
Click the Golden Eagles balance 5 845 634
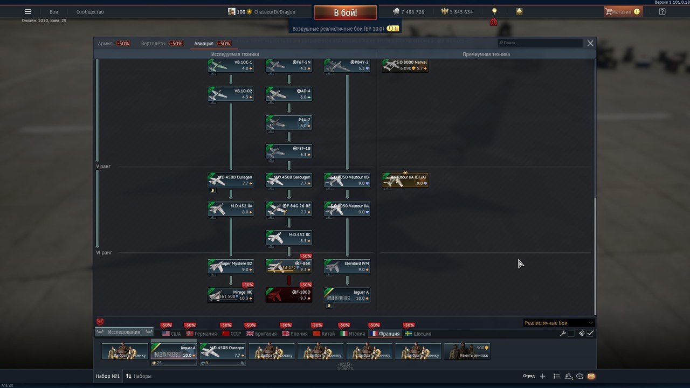tap(457, 12)
